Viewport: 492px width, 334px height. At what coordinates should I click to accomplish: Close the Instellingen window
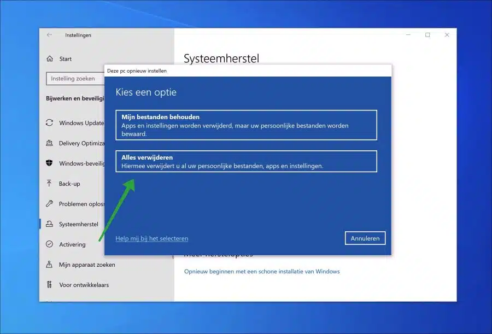(447, 35)
